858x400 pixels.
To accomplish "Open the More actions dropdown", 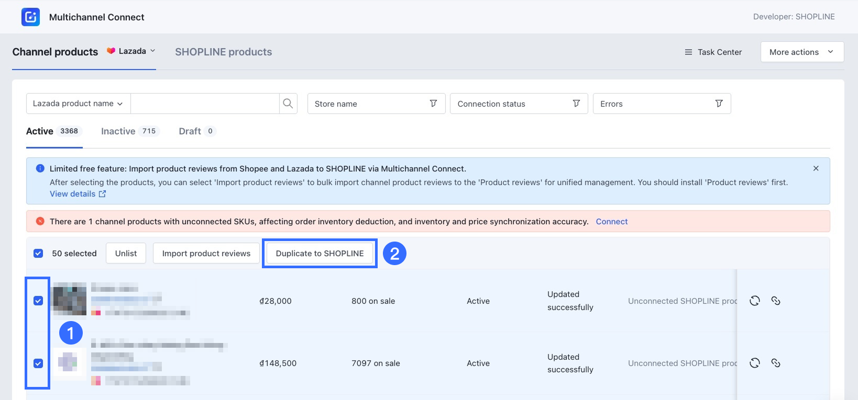I will coord(801,52).
